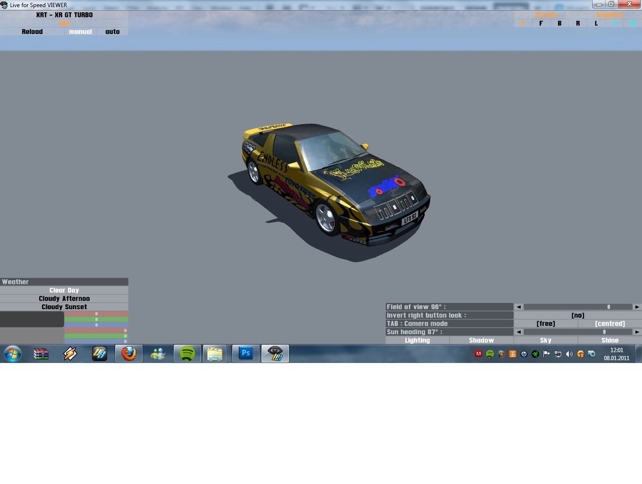Viewport: 642px width, 484px height.
Task: Click the HP tray icon
Action: coord(524,354)
